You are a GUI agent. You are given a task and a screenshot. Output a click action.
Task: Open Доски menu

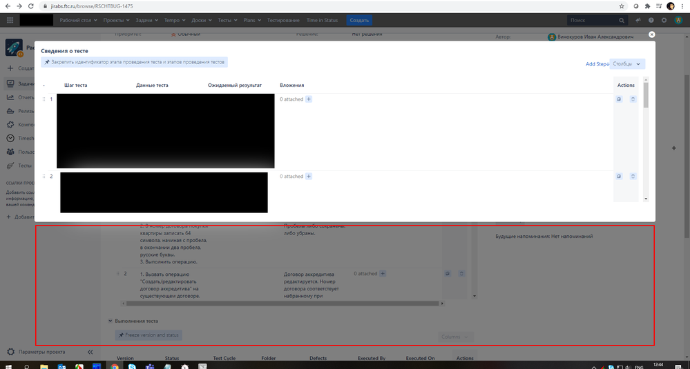[202, 20]
